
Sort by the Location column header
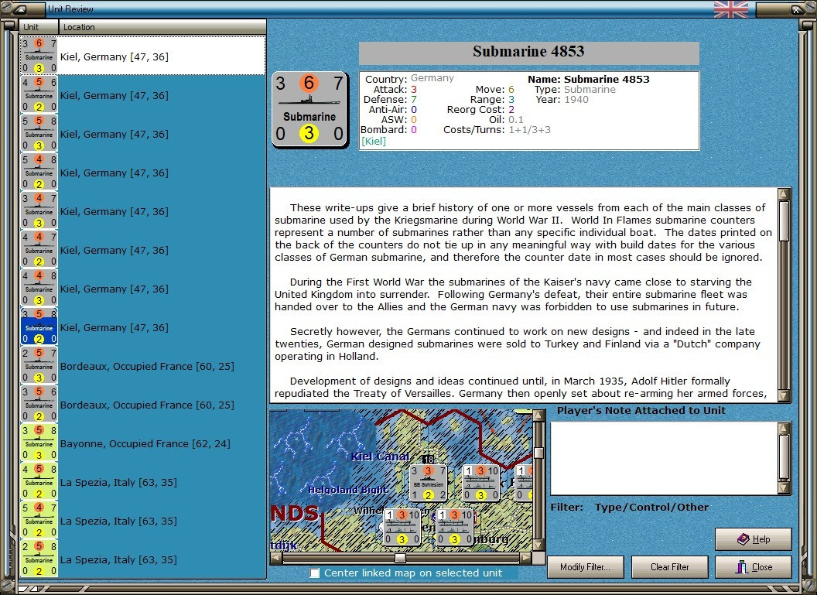click(162, 27)
